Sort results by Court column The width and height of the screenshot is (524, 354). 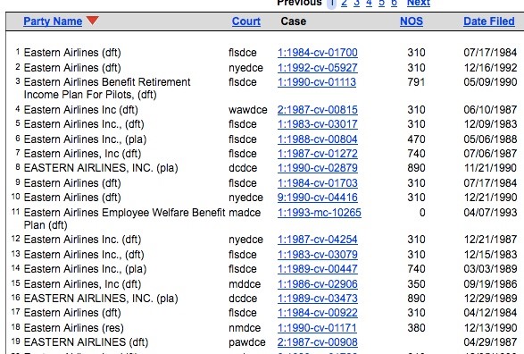click(x=246, y=21)
